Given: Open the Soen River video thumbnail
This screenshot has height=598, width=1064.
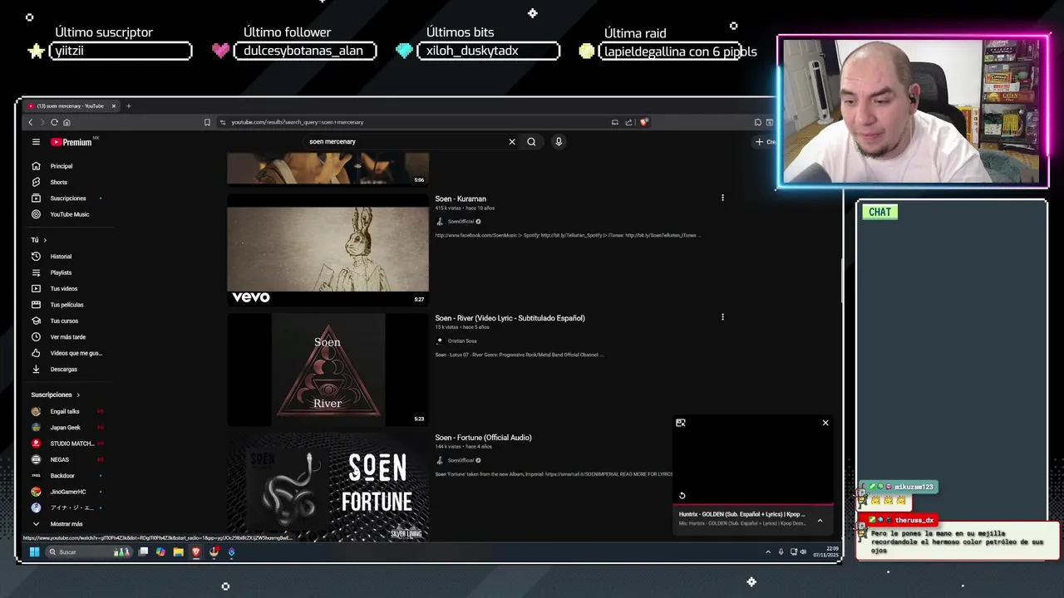Looking at the screenshot, I should point(328,370).
